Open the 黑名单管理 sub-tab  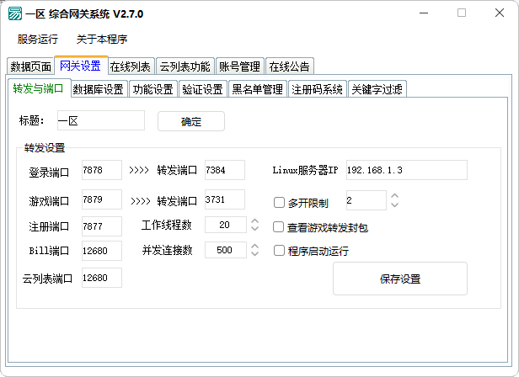pos(257,89)
